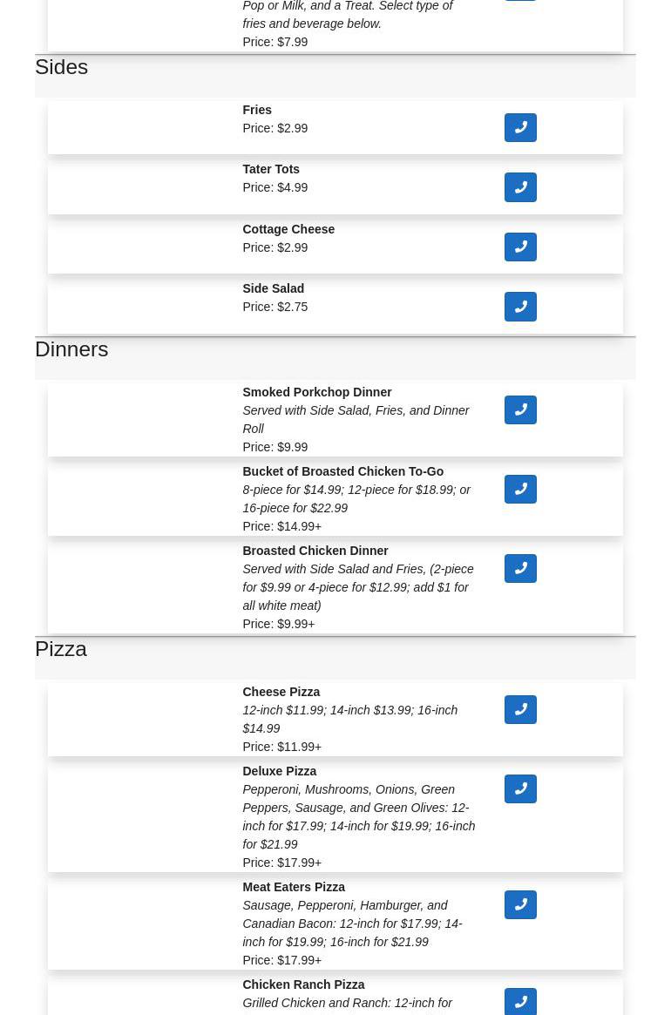Viewport: 671px width, 1015px height.
Task: Click the phone icon for Cheese Pizza
Action: coord(520,710)
